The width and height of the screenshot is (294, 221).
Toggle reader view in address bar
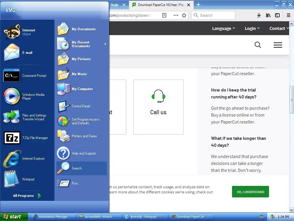[x=164, y=15]
